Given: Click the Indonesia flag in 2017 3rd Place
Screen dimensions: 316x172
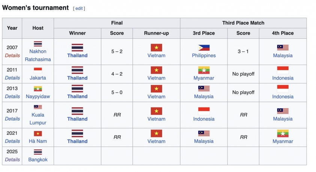Looking at the screenshot, I should [204, 111].
